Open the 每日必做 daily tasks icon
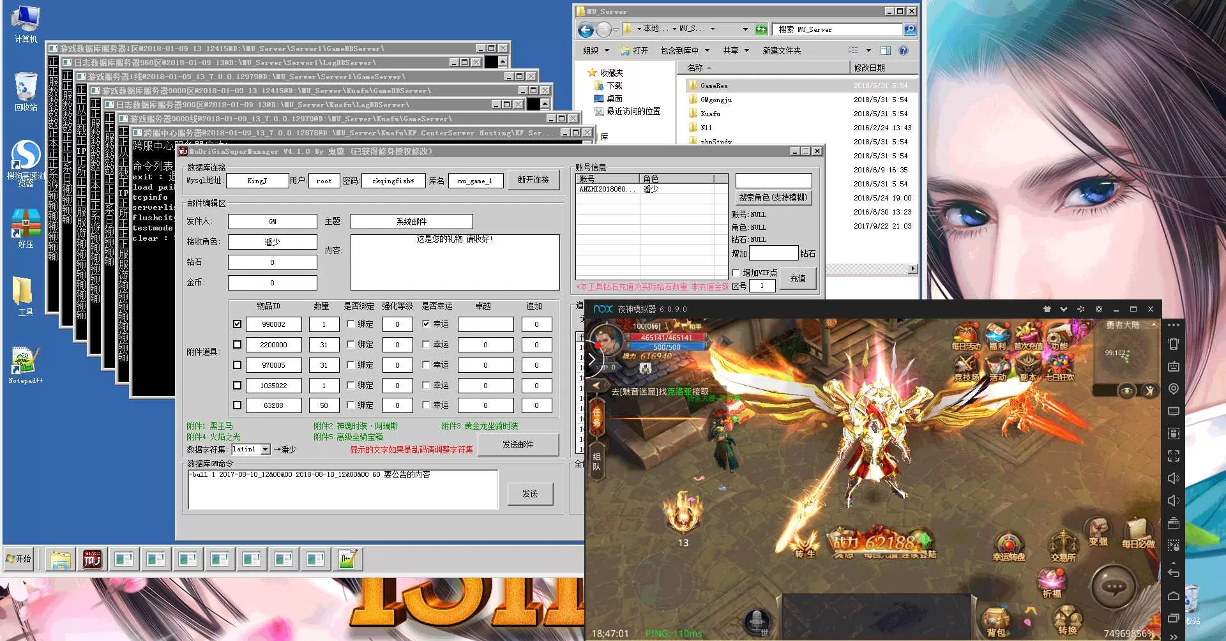 (1138, 534)
